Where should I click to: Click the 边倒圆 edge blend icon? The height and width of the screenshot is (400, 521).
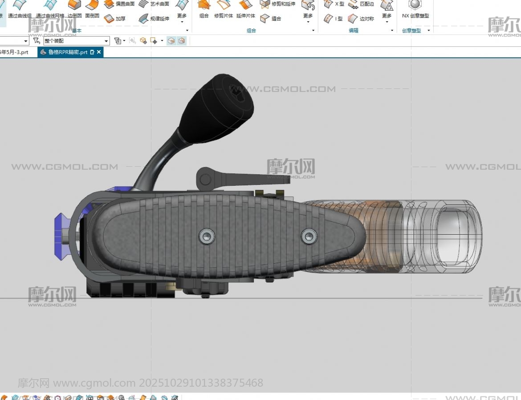click(74, 8)
